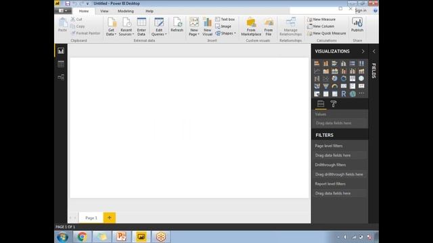Select the Area chart visual
The width and height of the screenshot is (433, 243).
click(326, 72)
